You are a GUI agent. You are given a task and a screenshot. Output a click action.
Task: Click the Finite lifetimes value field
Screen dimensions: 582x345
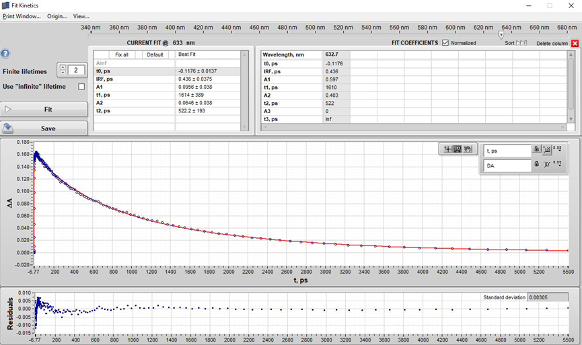(76, 70)
